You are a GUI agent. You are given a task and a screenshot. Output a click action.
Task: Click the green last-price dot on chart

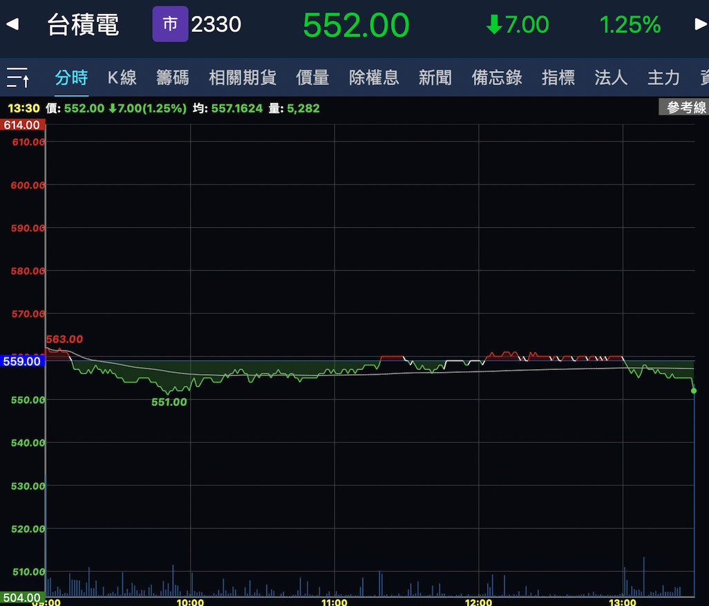click(694, 391)
